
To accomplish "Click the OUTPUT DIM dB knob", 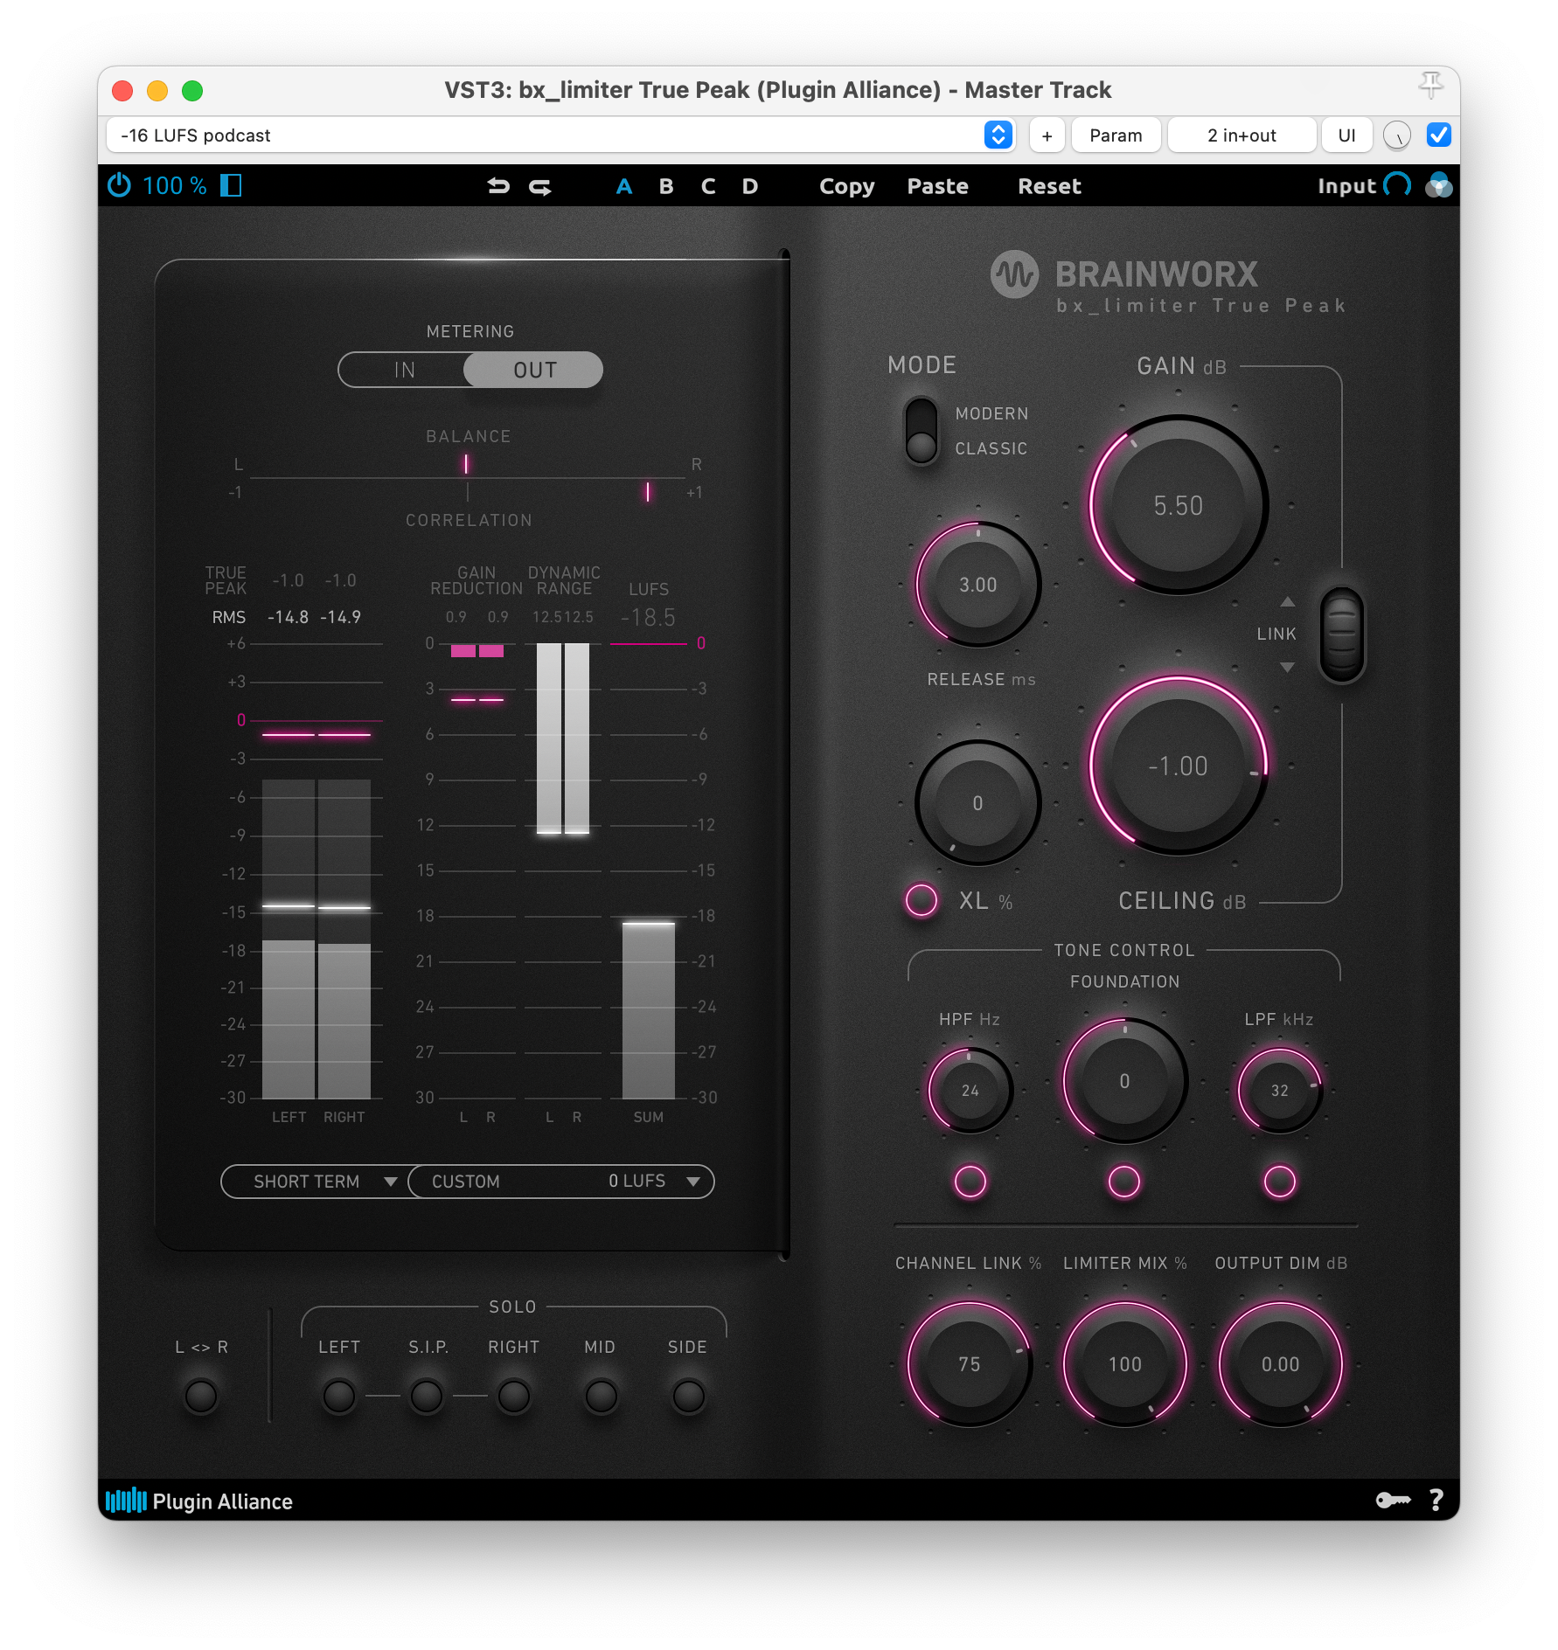I will click(1280, 1364).
